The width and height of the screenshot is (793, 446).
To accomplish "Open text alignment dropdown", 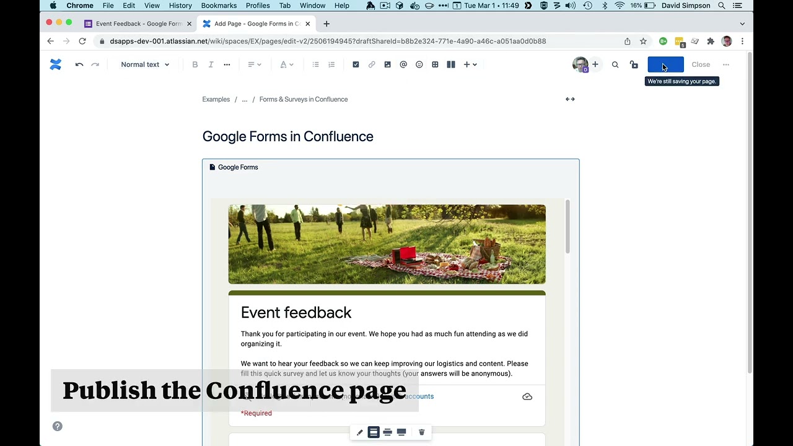I will click(254, 64).
